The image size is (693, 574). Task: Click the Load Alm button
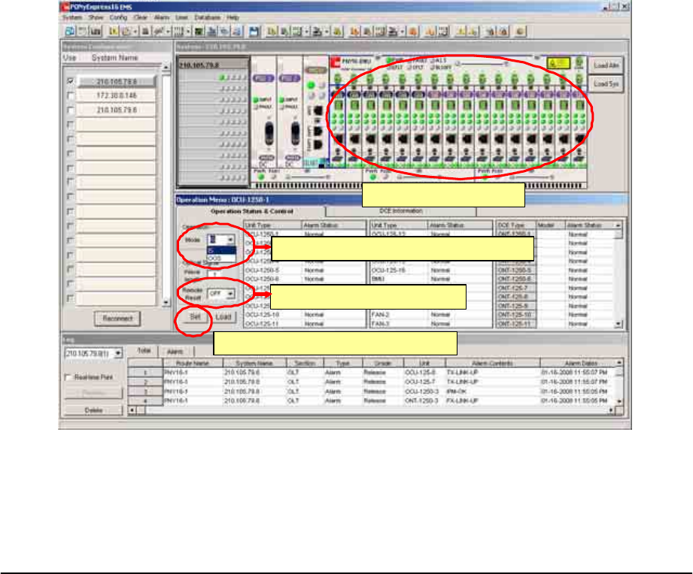[x=606, y=65]
